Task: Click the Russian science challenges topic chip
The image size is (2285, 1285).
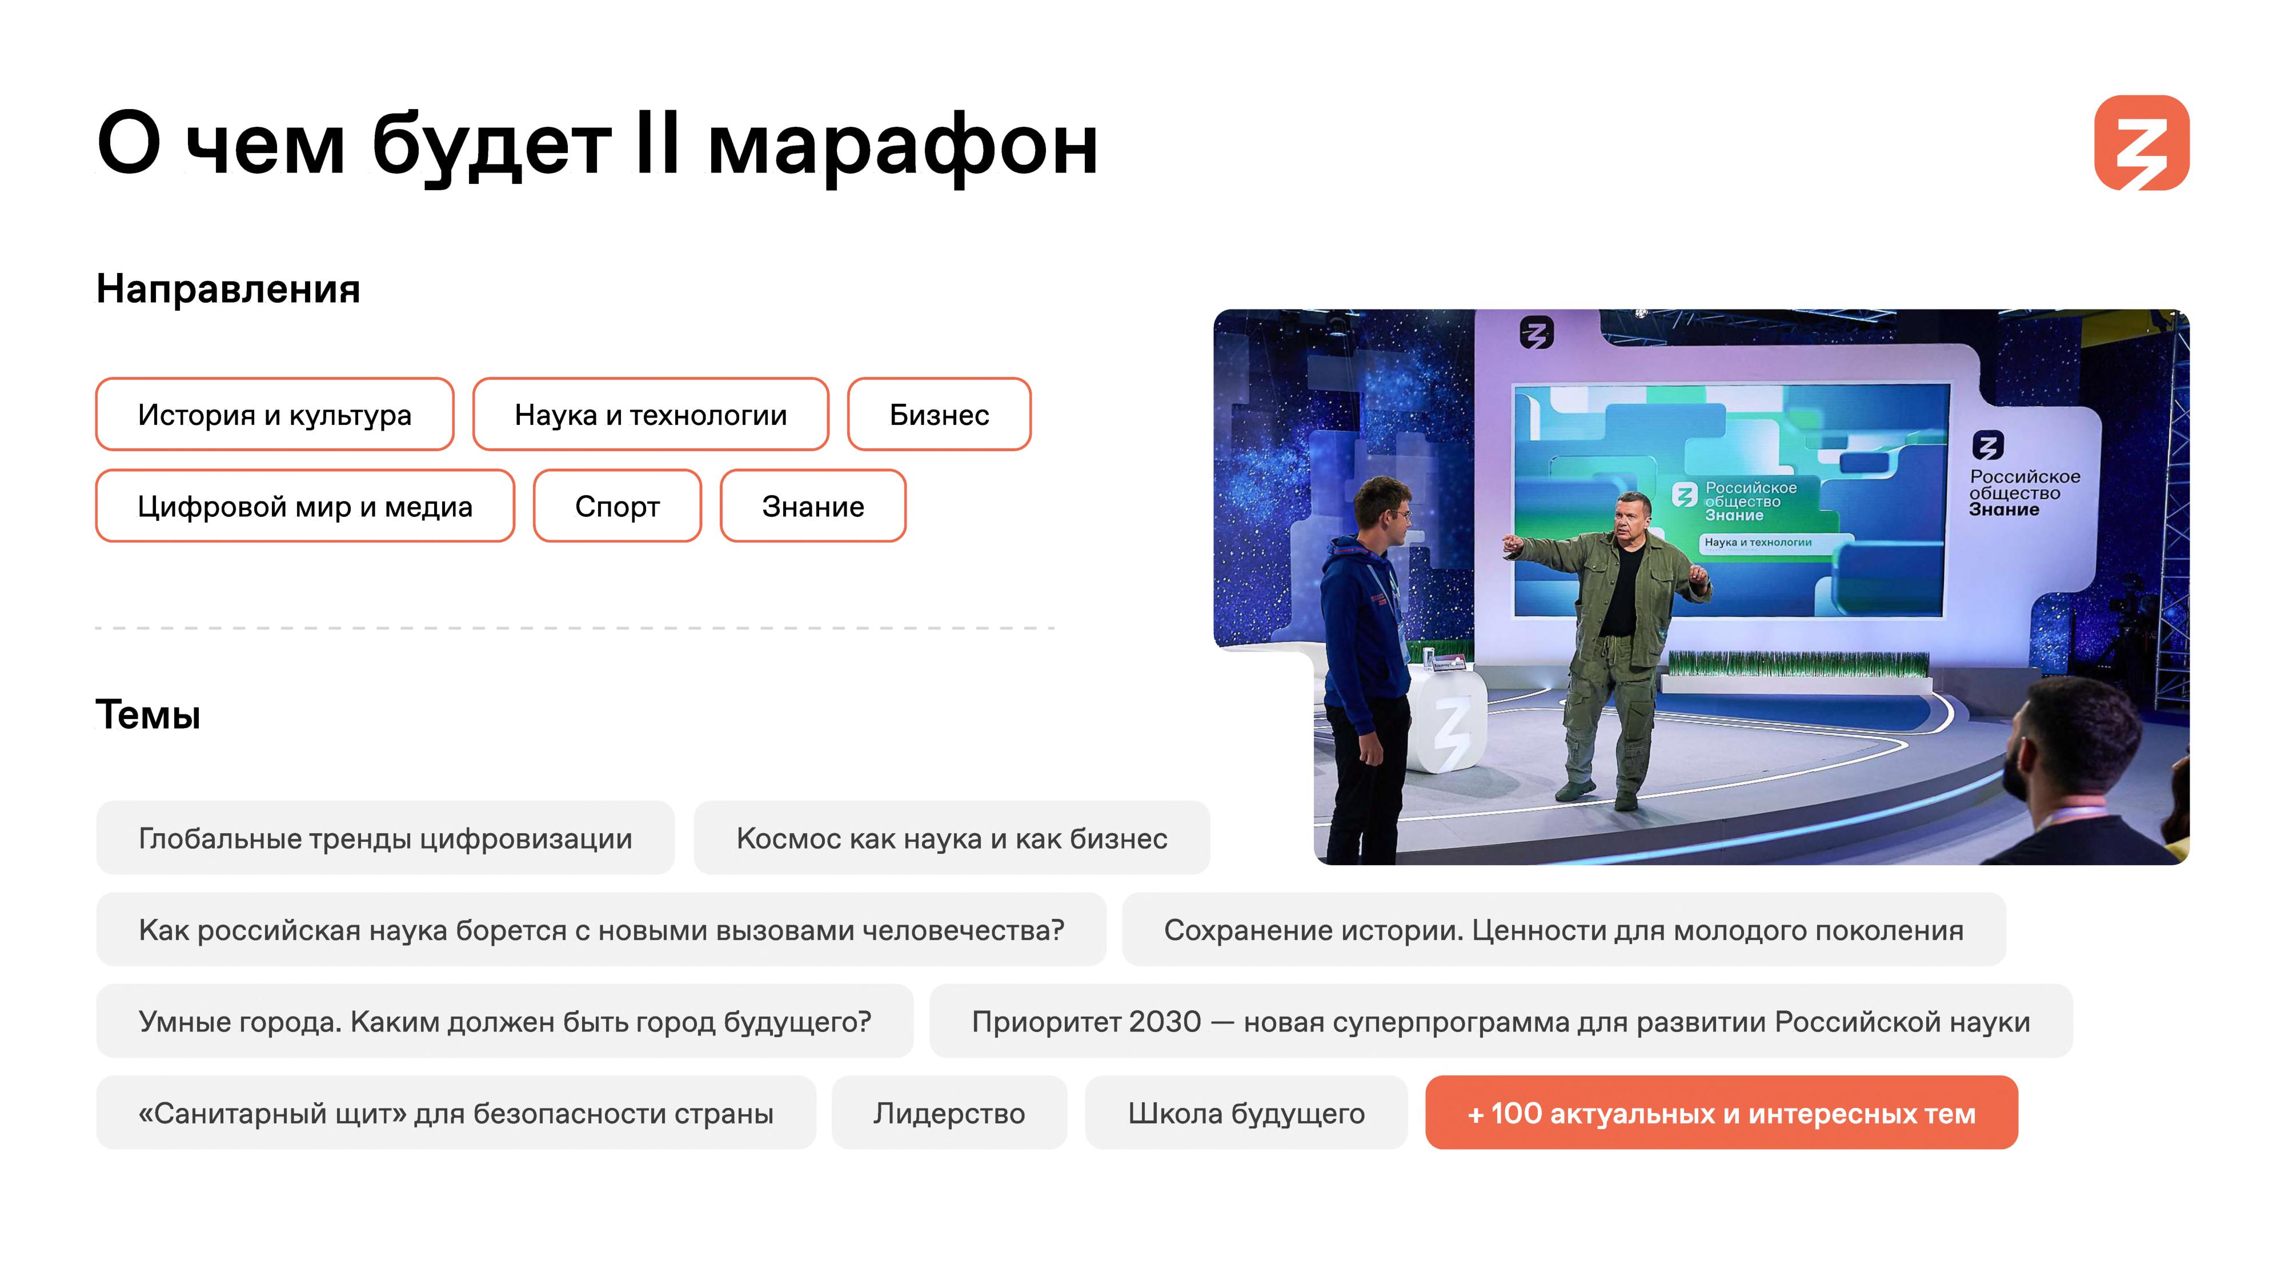Action: pyautogui.click(x=600, y=929)
